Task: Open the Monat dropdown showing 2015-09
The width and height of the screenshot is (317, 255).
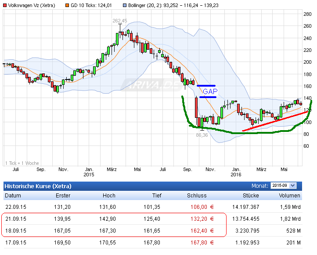Action: [x=284, y=186]
